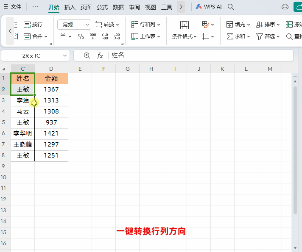Click cell with 金额 header
The image size is (302, 252).
51,78
